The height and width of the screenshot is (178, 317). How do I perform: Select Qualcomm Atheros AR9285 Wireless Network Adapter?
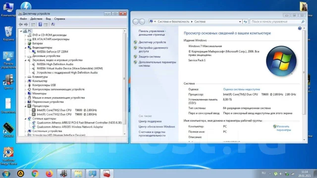pyautogui.click(x=70, y=127)
